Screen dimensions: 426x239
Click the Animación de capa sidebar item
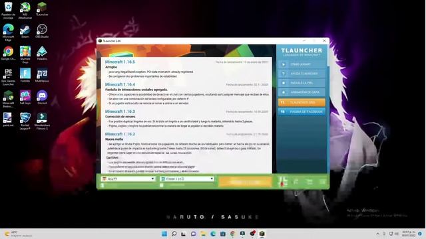point(302,92)
